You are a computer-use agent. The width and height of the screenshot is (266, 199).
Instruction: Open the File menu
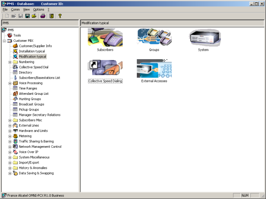tap(5, 9)
